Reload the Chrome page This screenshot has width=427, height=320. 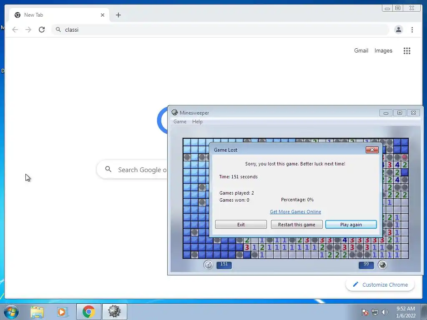[42, 30]
